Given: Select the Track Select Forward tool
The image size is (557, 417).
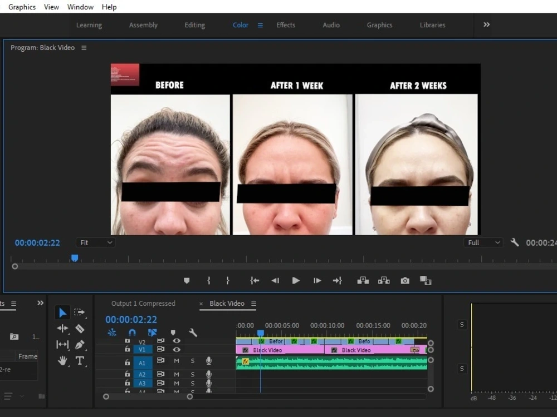Looking at the screenshot, I should pos(79,312).
